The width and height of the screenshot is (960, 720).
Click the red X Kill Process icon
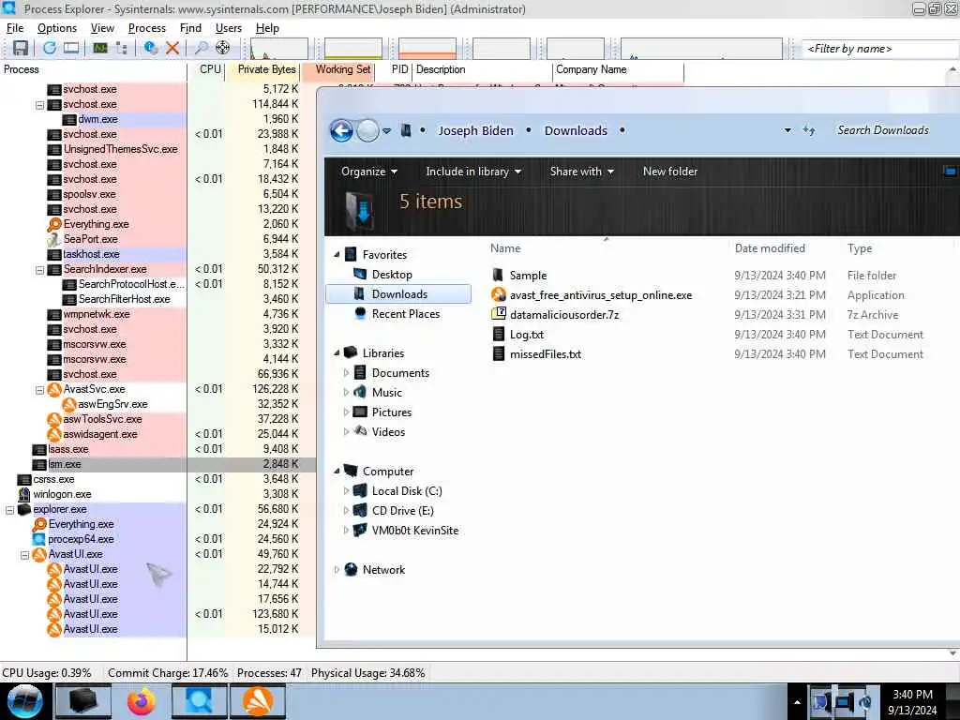pos(172,48)
